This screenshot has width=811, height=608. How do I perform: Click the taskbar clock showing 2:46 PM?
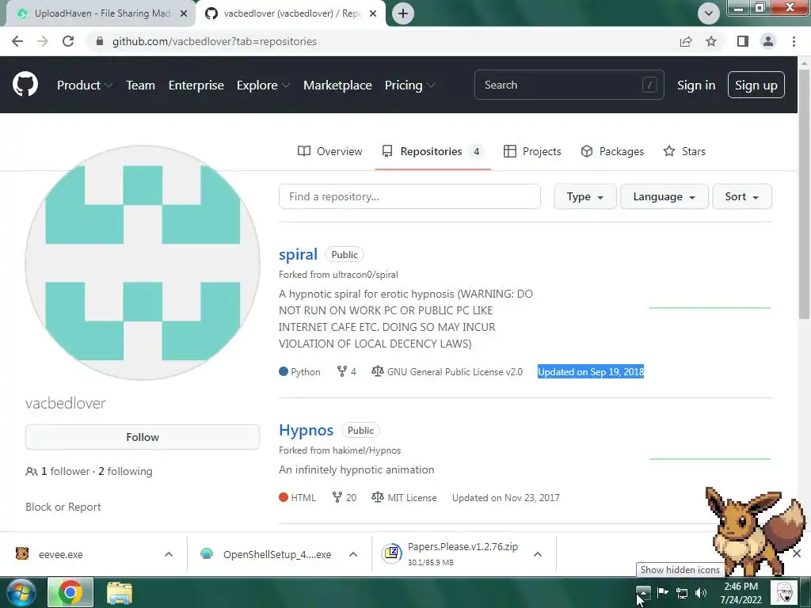741,593
